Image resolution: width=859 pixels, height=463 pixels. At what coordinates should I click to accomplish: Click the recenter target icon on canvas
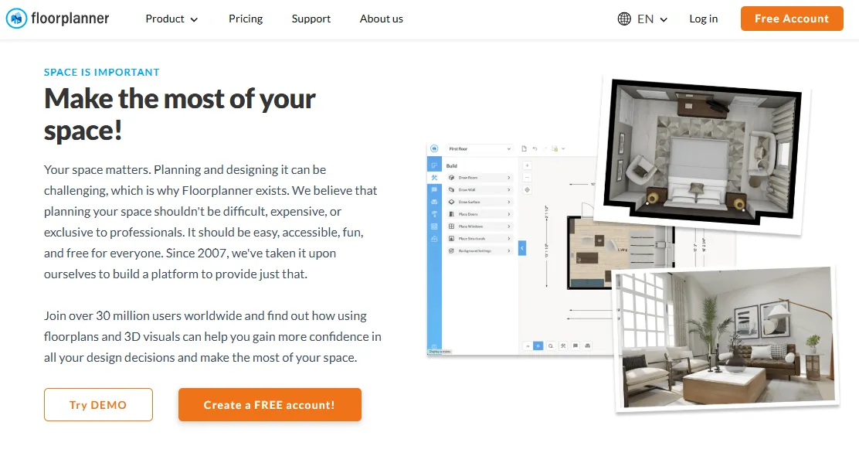pyautogui.click(x=527, y=190)
